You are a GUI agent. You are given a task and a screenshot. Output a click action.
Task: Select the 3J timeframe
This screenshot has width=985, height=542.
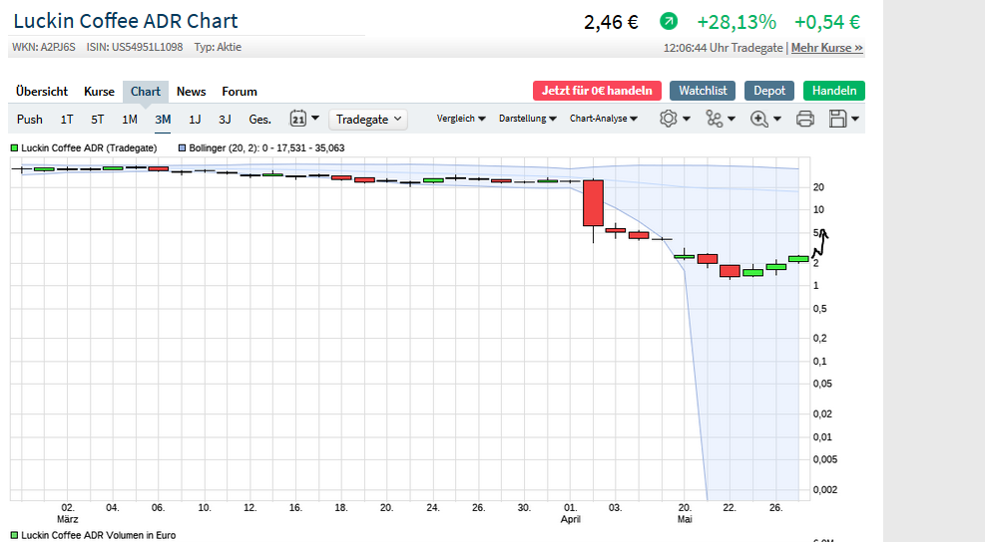pyautogui.click(x=225, y=120)
